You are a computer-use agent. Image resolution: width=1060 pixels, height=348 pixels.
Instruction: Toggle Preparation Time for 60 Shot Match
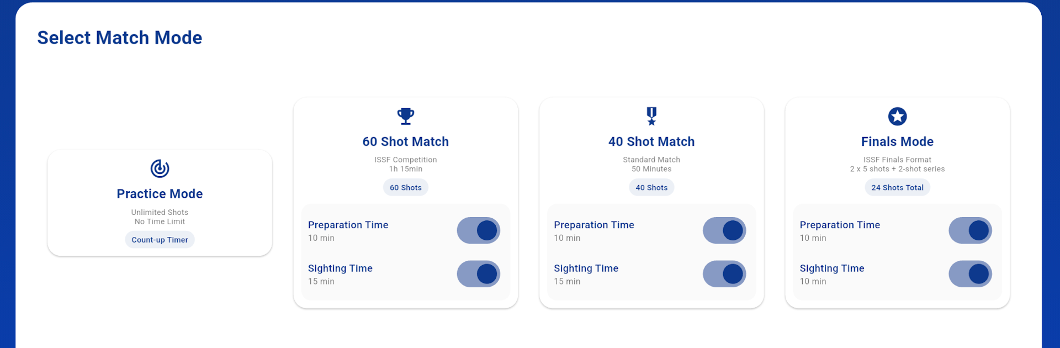[478, 230]
